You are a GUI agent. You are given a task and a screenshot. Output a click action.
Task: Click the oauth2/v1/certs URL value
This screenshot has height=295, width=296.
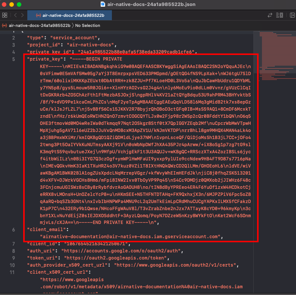[175, 265]
